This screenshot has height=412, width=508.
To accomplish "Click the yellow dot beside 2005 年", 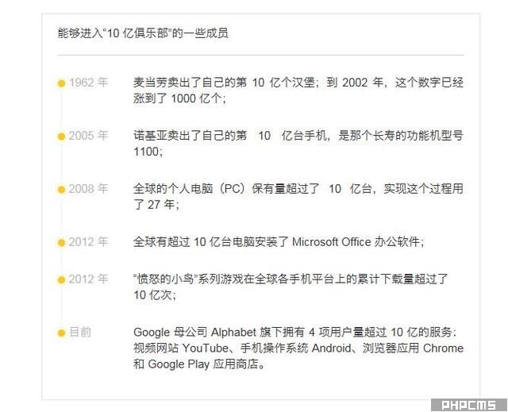I will (x=61, y=137).
